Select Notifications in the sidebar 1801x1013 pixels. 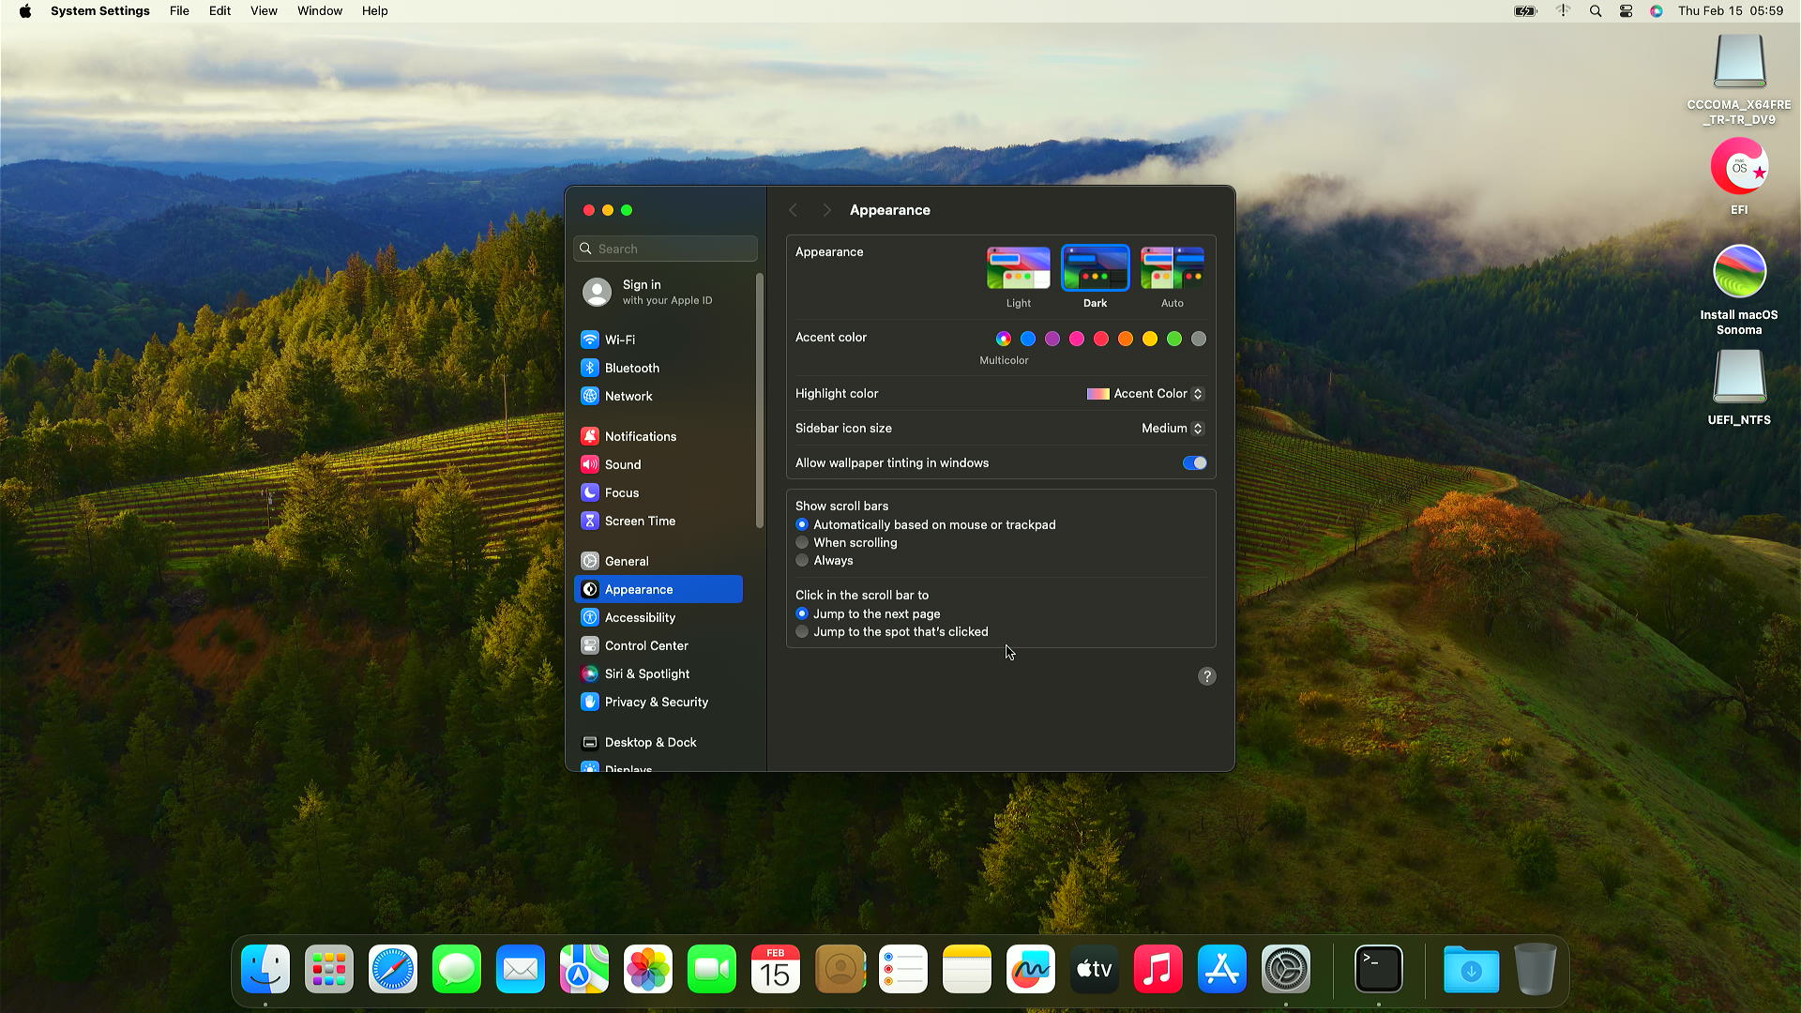point(640,436)
